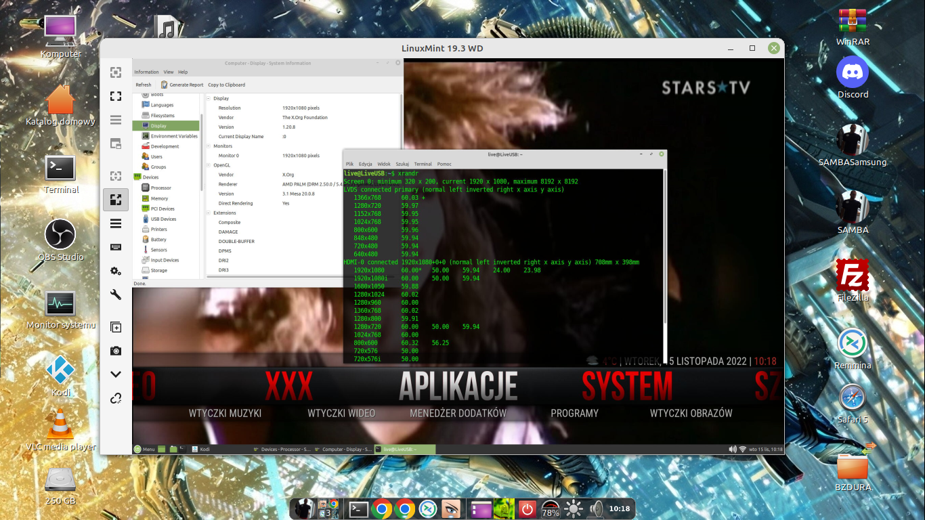Open the Terminal menu in terminal window
The image size is (925, 520).
423,164
